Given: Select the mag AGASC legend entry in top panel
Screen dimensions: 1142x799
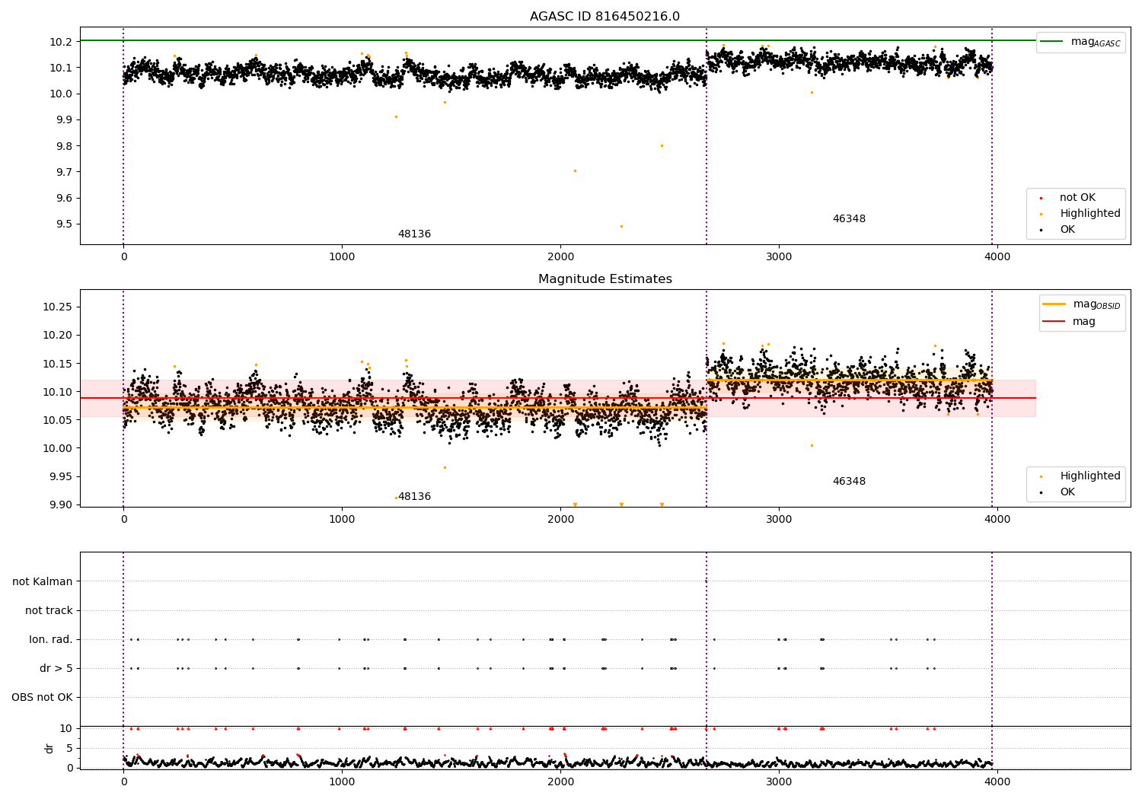Looking at the screenshot, I should click(1080, 42).
